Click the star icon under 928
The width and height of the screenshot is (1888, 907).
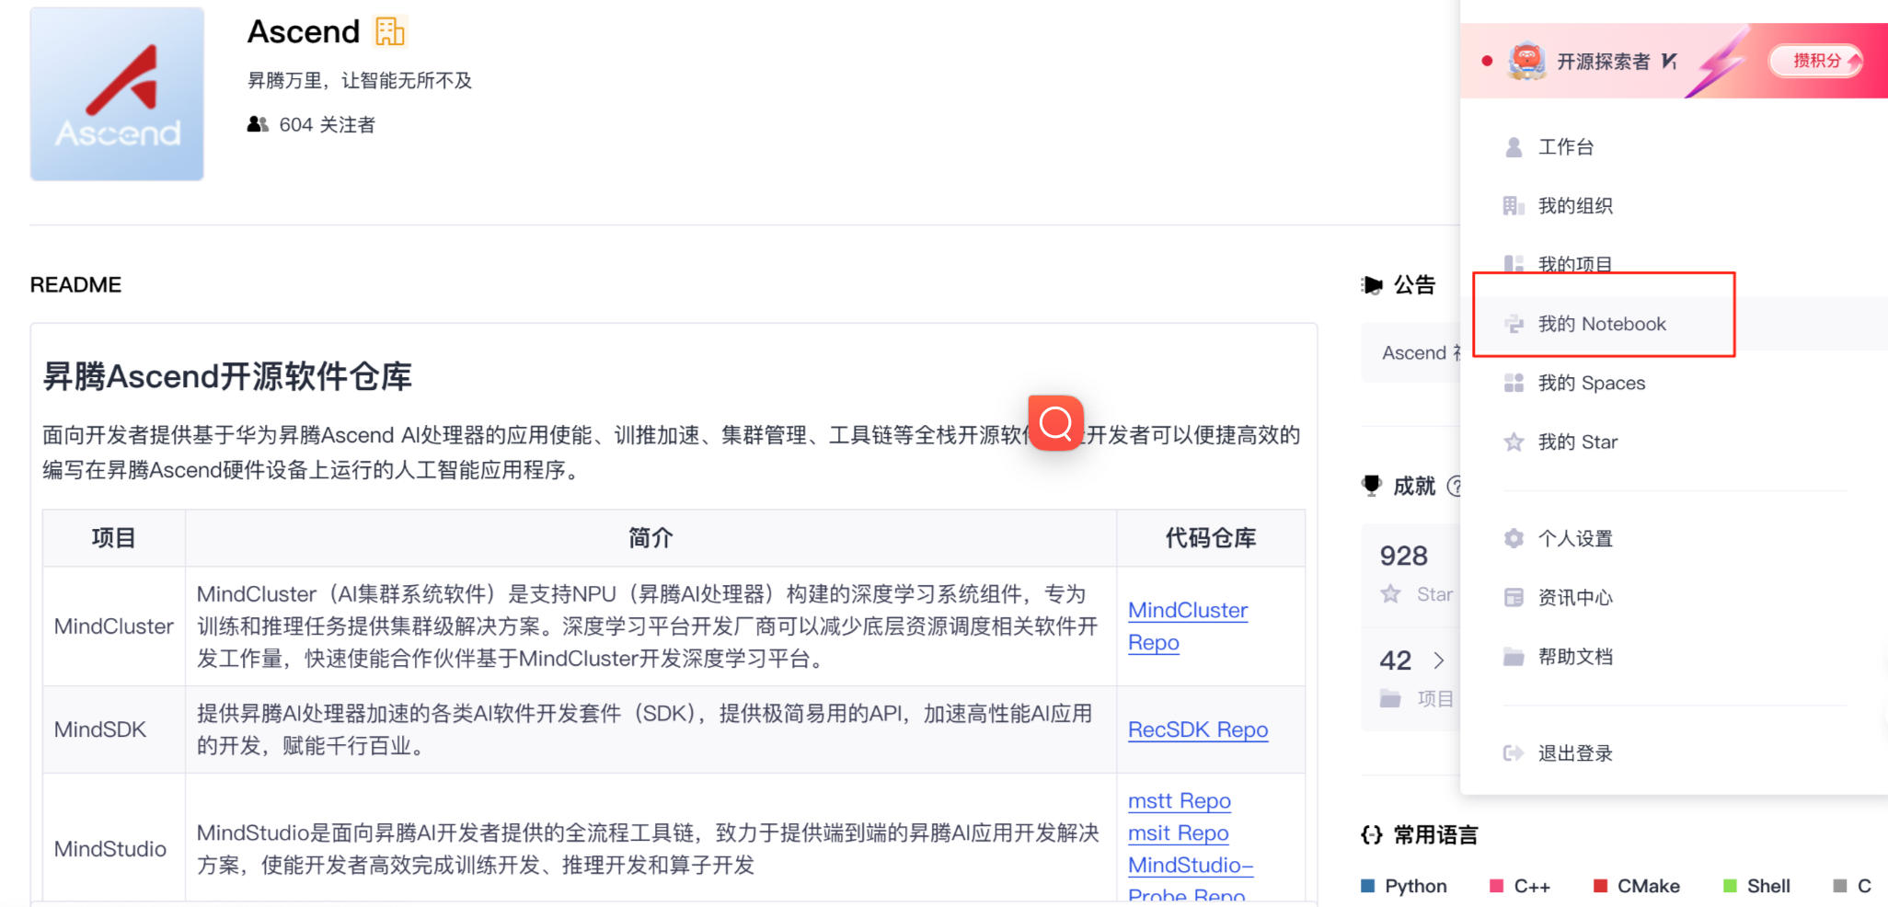pyautogui.click(x=1391, y=594)
